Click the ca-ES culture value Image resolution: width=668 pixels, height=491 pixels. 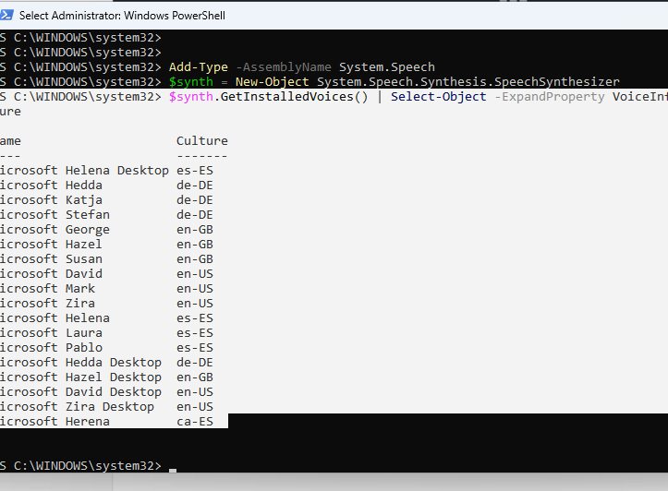(x=194, y=422)
